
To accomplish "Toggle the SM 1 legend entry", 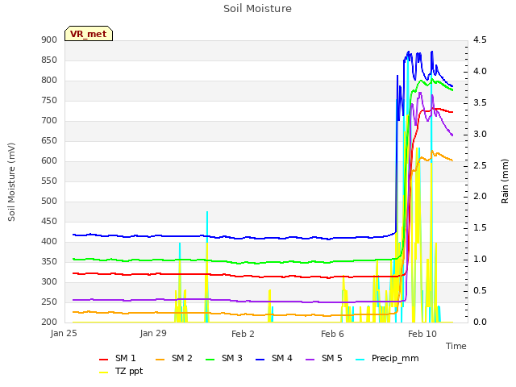I will pos(118,358).
